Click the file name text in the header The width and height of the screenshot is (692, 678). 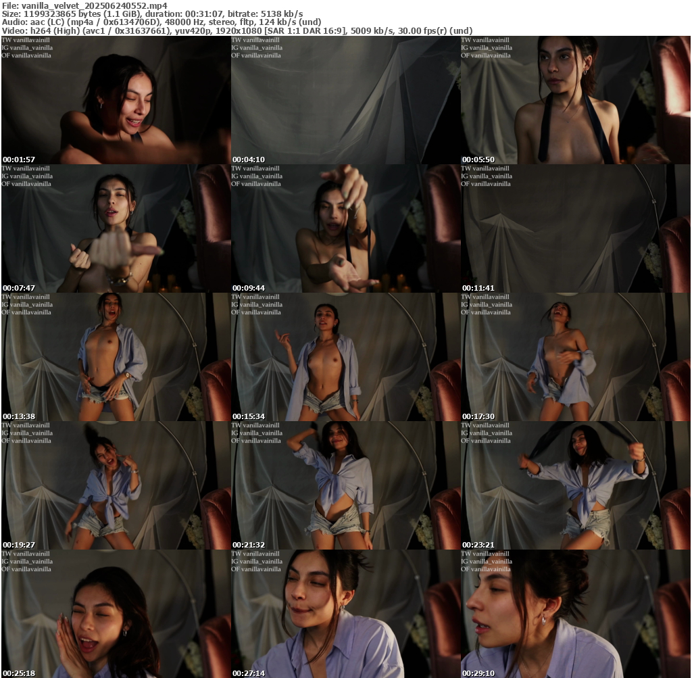pos(84,5)
